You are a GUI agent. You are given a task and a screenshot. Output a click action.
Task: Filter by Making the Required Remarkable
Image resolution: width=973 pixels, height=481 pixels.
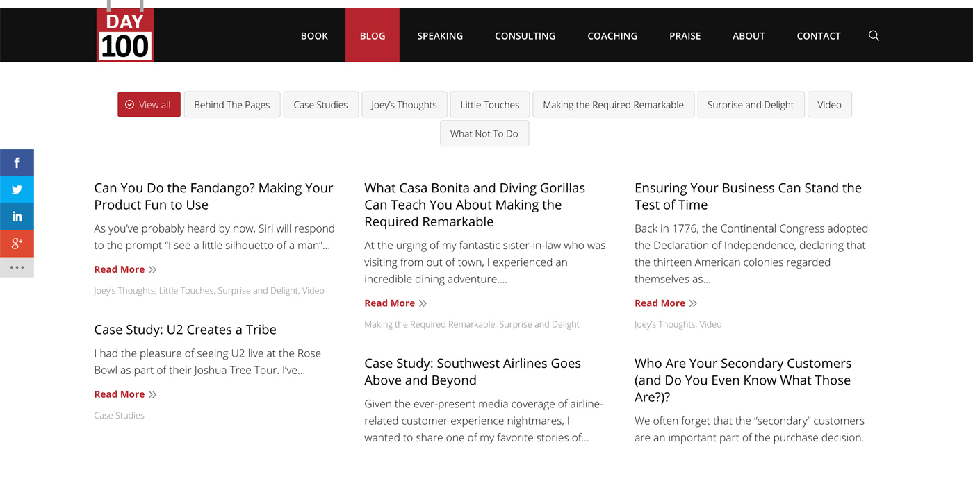click(x=613, y=104)
